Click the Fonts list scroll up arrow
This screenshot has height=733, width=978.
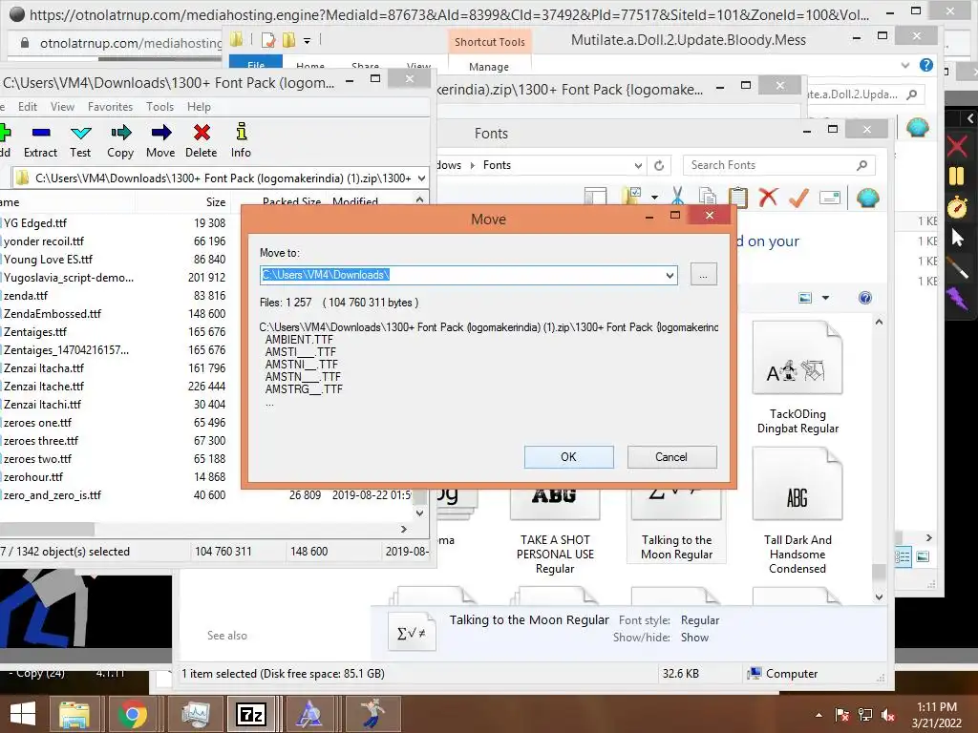pos(879,323)
